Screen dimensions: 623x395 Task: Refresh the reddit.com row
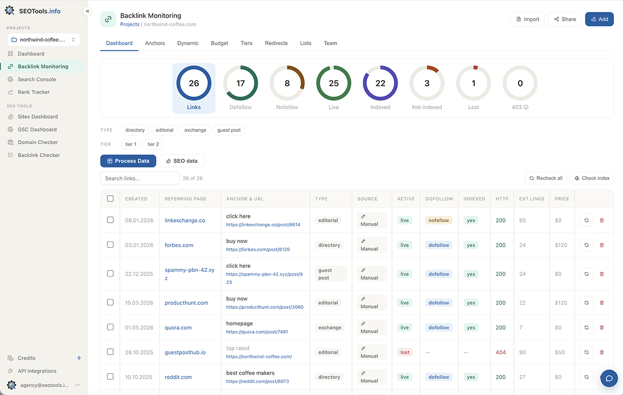click(586, 377)
